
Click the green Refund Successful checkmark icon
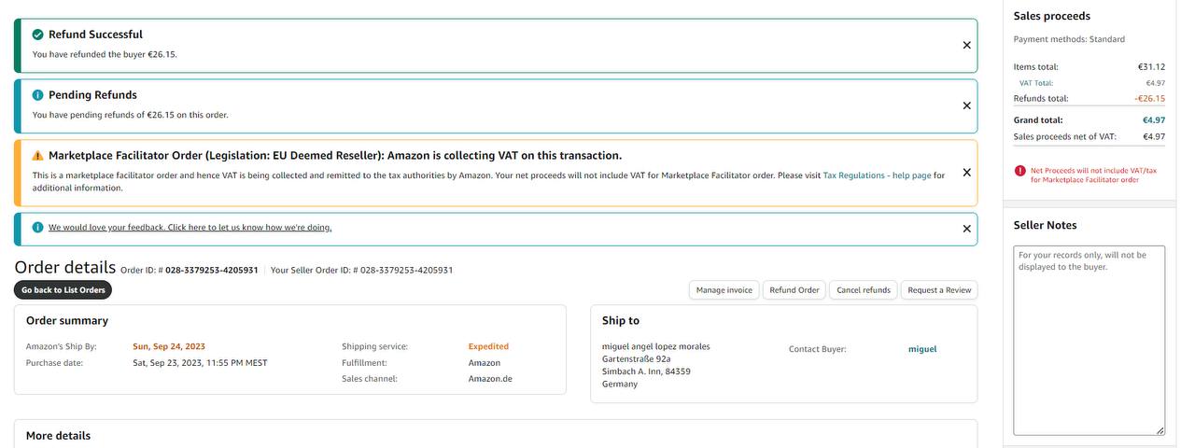pos(38,35)
